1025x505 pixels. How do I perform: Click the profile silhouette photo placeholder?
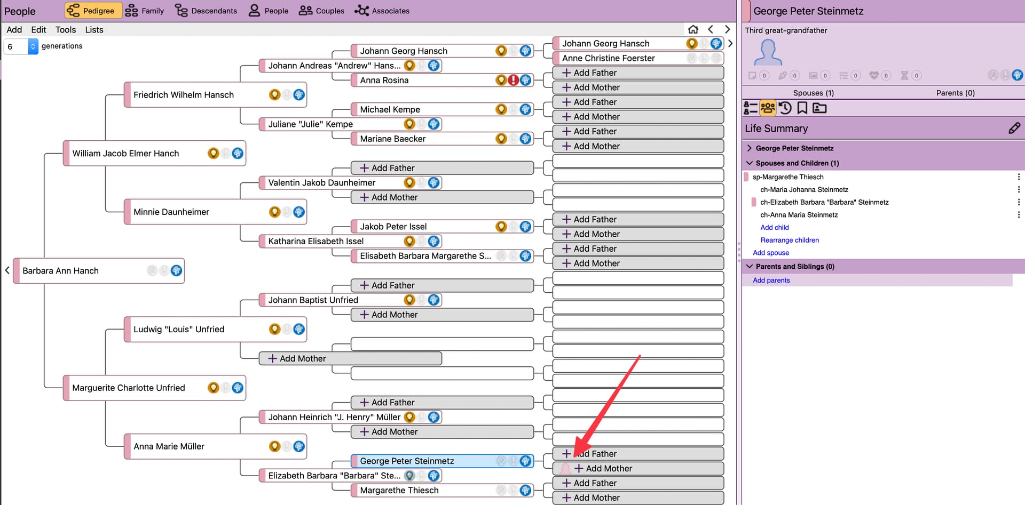pyautogui.click(x=768, y=52)
